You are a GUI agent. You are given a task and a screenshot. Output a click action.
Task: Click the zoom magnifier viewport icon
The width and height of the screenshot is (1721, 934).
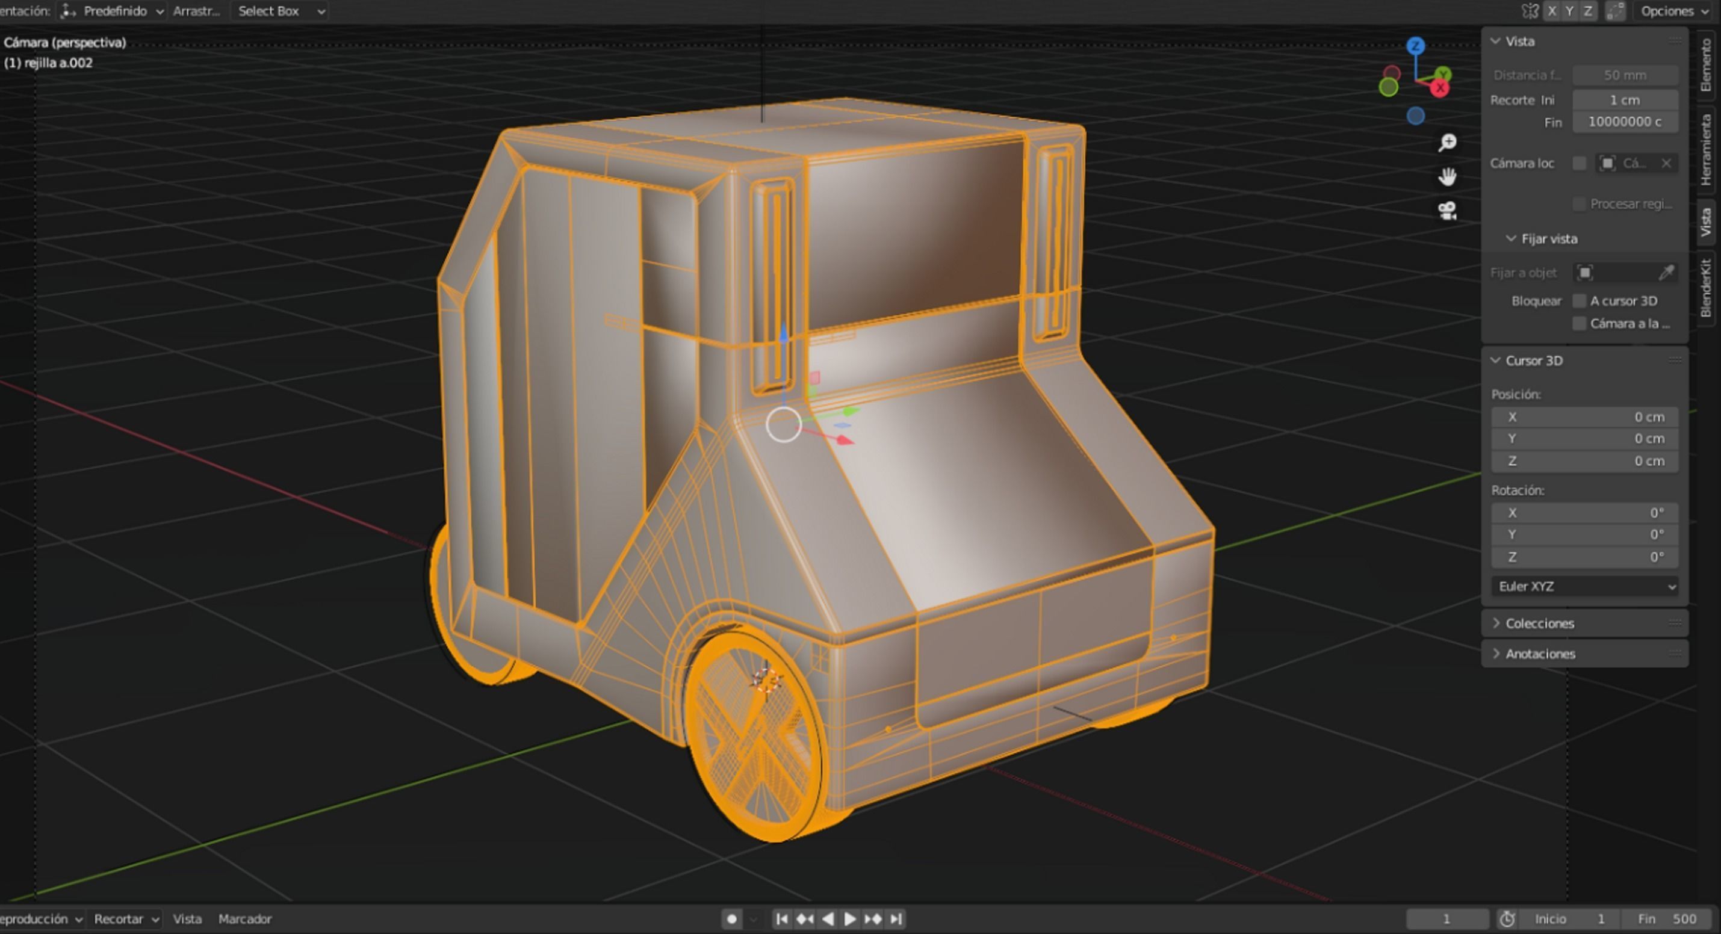1447,142
